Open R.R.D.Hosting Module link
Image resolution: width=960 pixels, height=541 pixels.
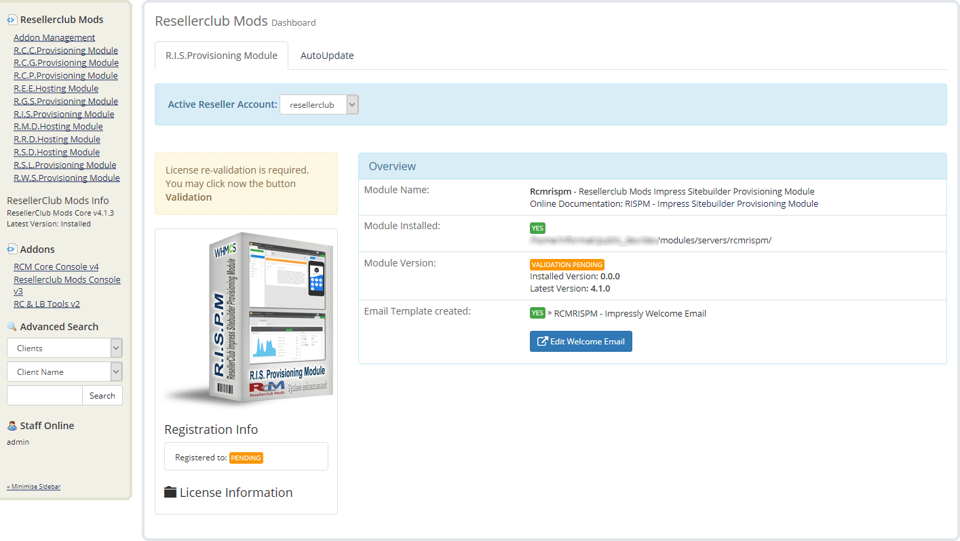57,139
